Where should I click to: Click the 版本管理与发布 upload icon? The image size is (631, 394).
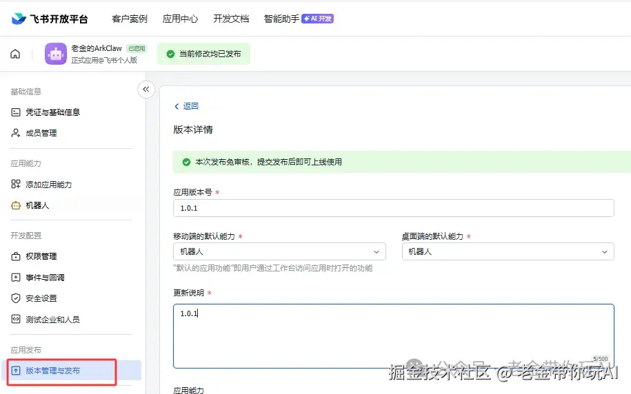[16, 371]
